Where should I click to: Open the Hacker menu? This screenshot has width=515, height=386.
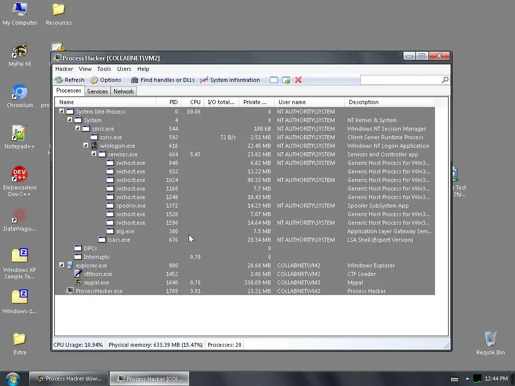click(64, 69)
